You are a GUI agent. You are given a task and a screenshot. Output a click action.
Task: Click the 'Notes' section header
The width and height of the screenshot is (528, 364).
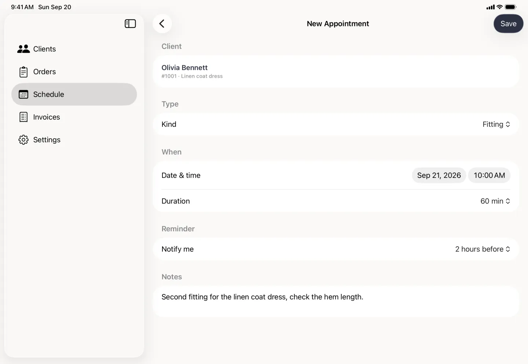(172, 277)
